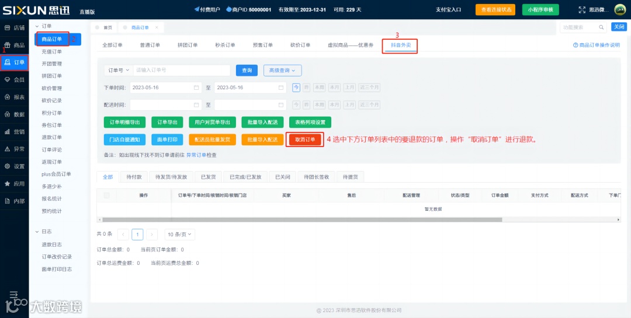Click the fullscreen expand icon in header
The width and height of the screenshot is (631, 318).
(x=582, y=10)
